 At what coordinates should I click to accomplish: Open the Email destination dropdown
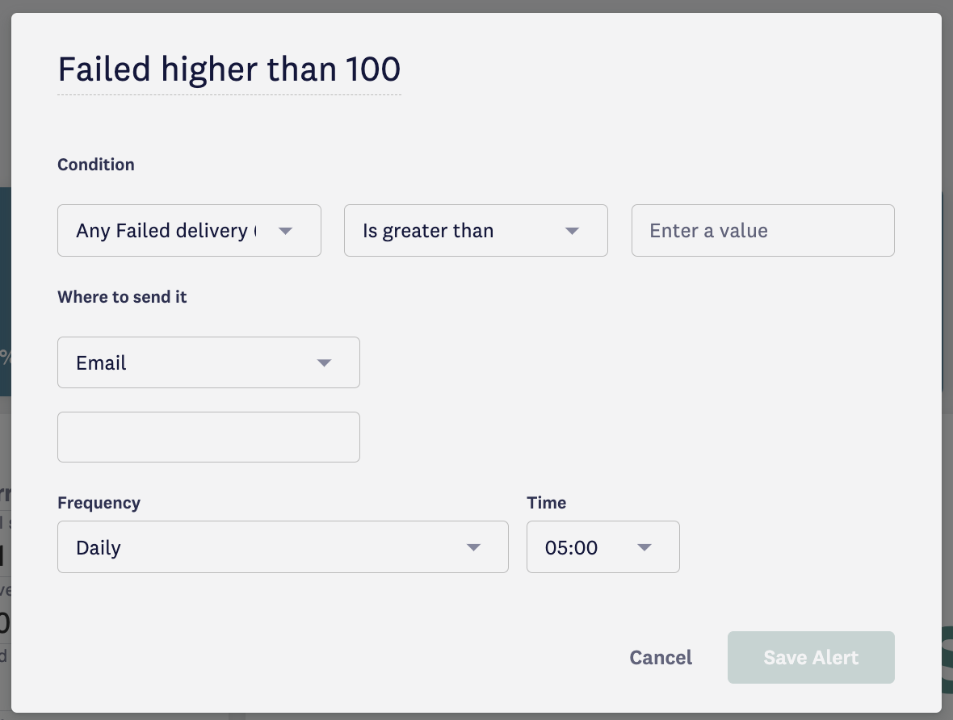[208, 362]
